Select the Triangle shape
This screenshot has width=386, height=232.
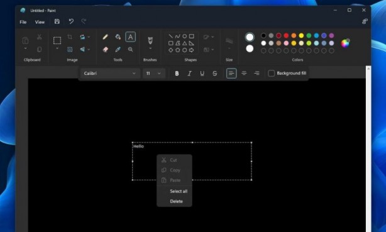(x=184, y=43)
